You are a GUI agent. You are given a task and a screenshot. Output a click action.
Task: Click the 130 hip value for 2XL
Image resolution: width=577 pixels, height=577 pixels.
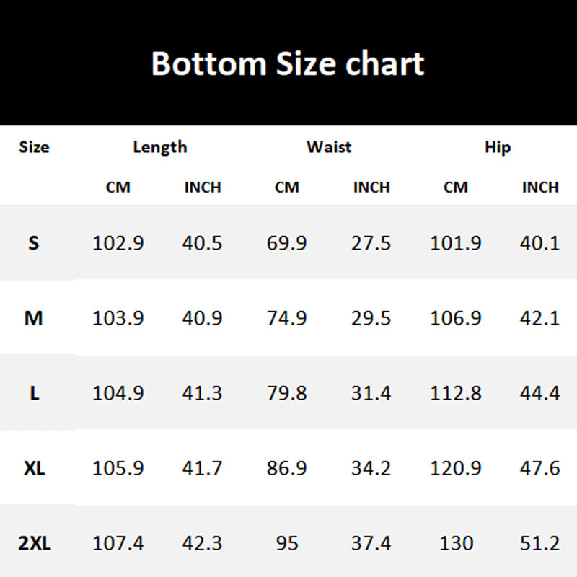pos(456,543)
